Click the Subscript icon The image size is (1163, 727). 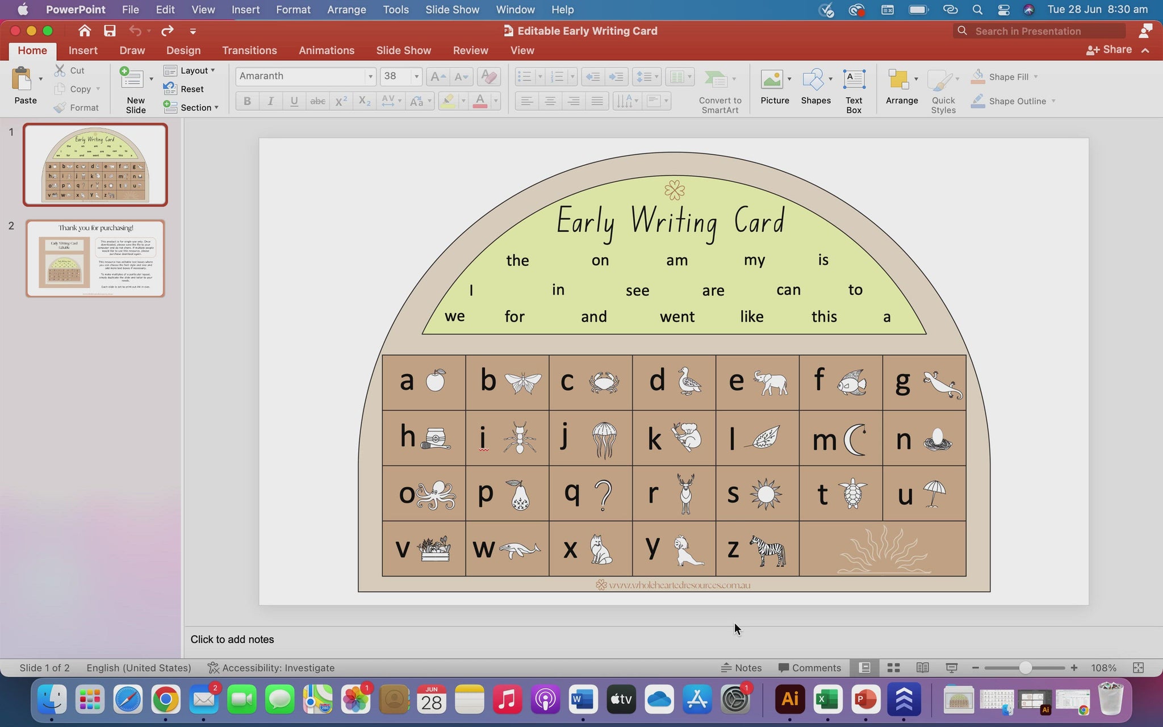click(x=365, y=101)
